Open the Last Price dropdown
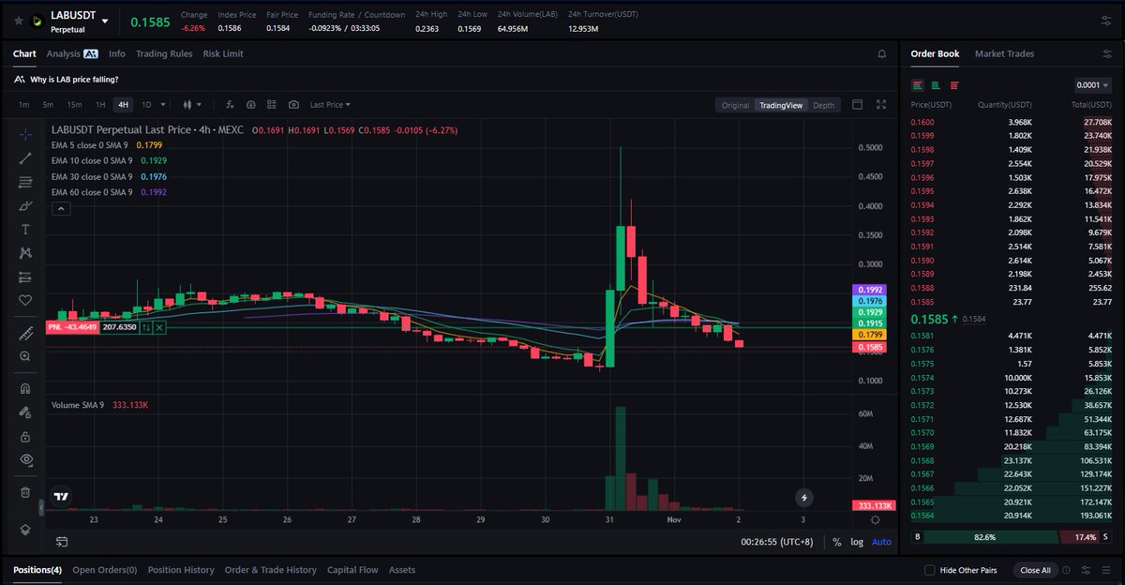 [330, 105]
